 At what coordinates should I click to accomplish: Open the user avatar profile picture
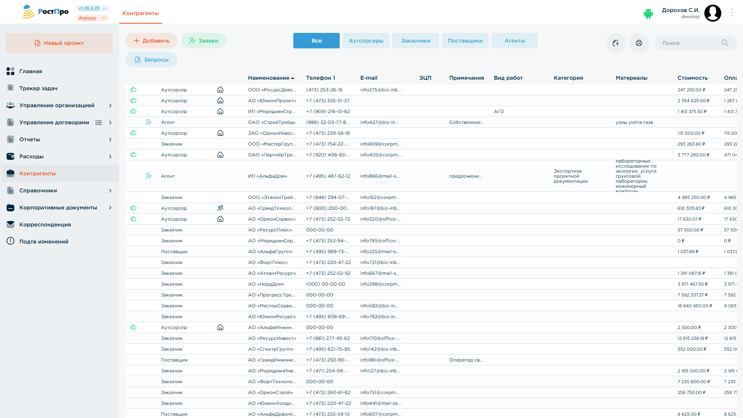[712, 13]
